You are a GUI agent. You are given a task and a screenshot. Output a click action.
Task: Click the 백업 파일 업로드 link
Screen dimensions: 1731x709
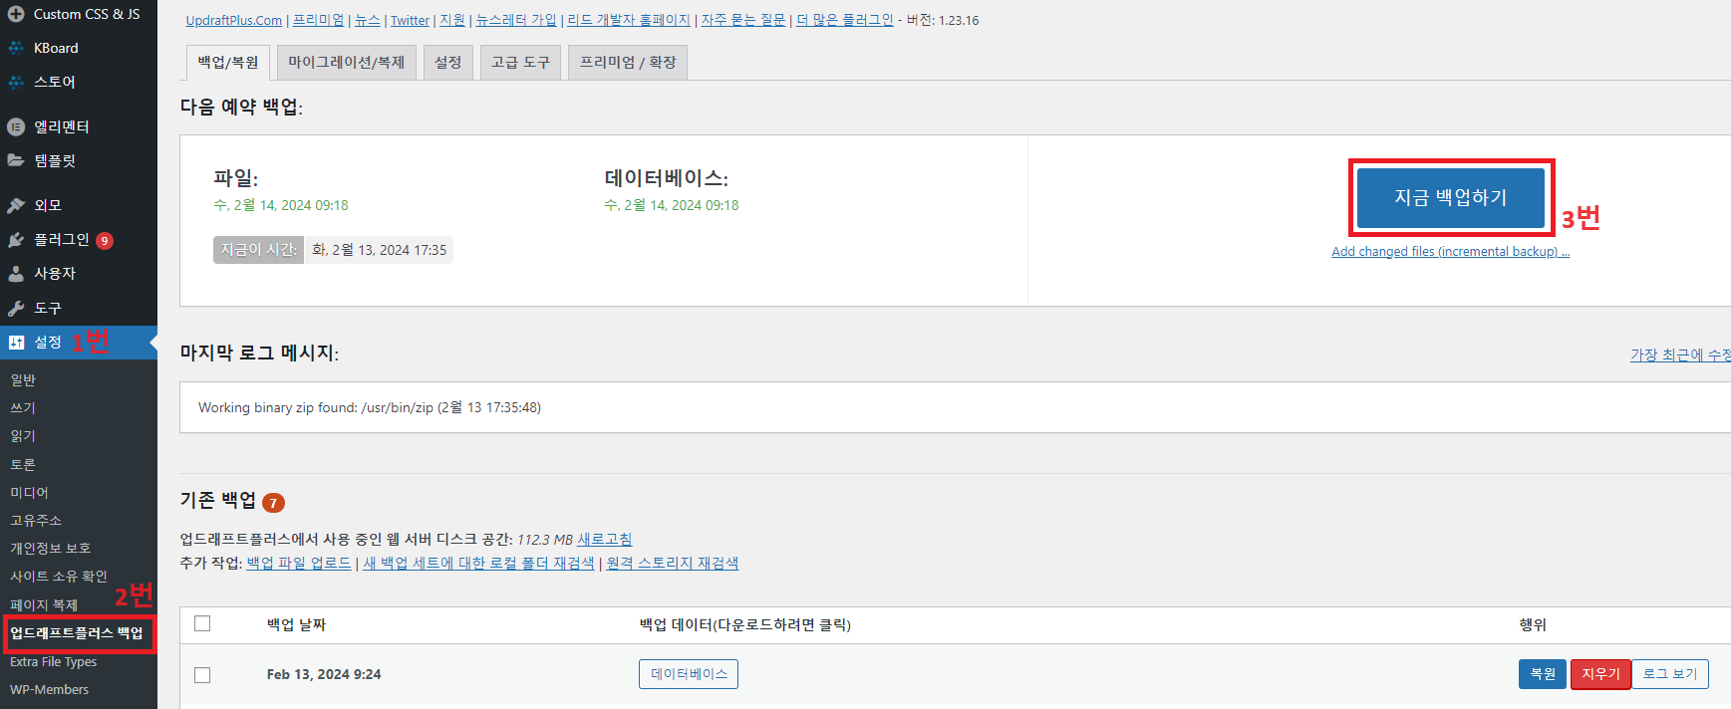[299, 564]
